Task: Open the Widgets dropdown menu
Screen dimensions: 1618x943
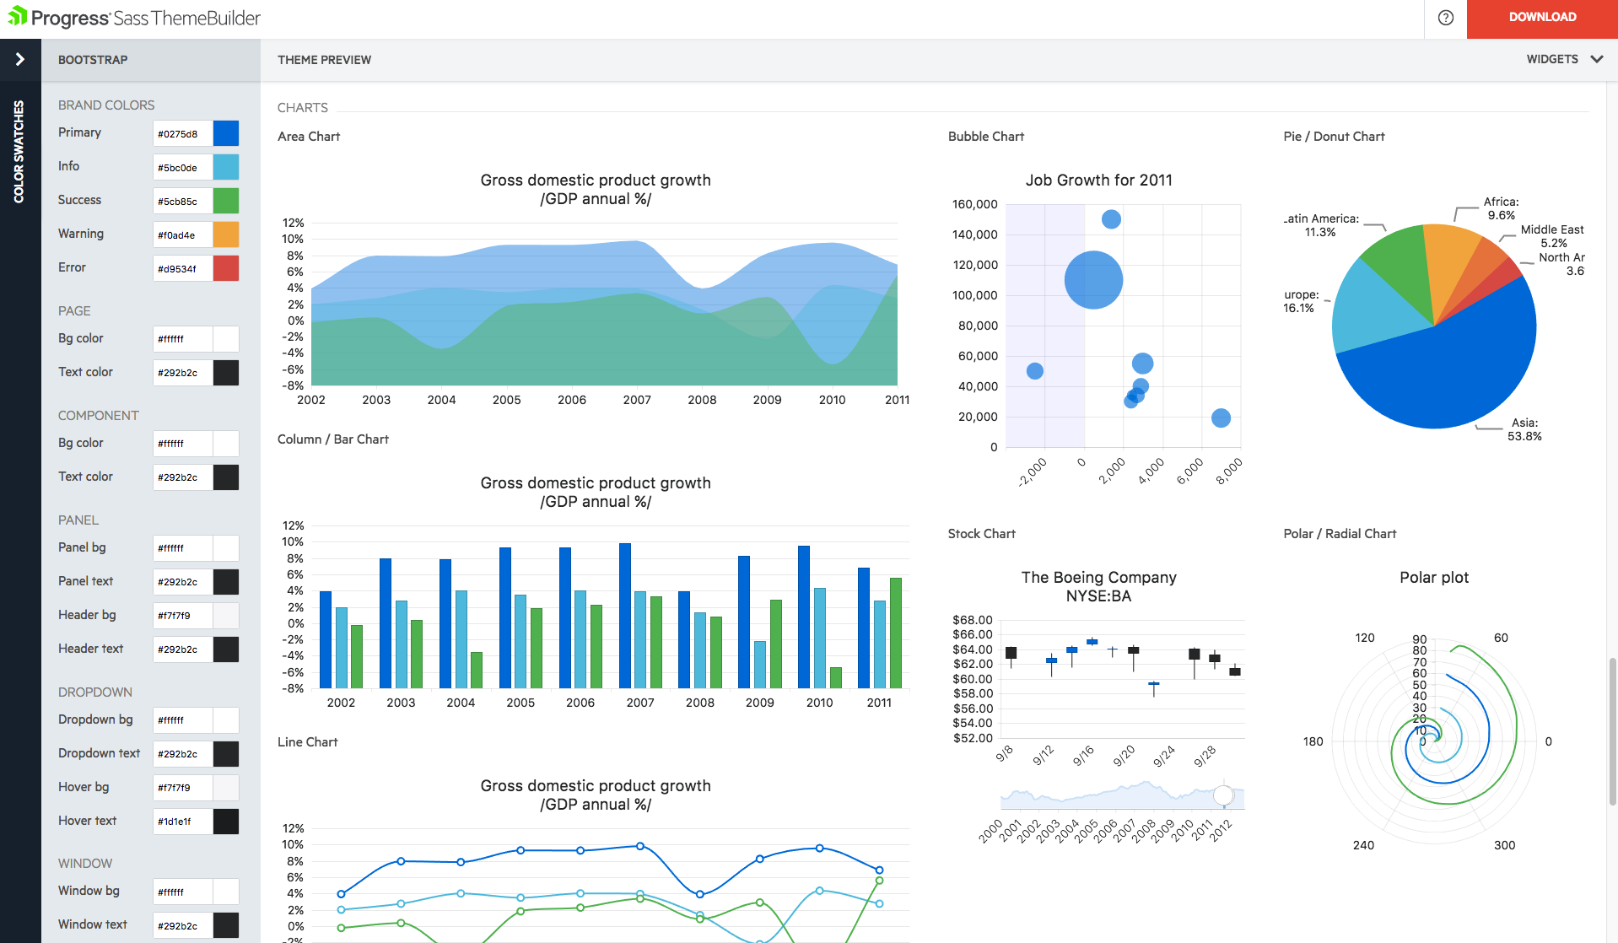Action: coord(1564,59)
